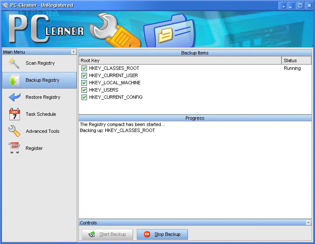Click the Stop Backup button
315x244 pixels.
162,234
